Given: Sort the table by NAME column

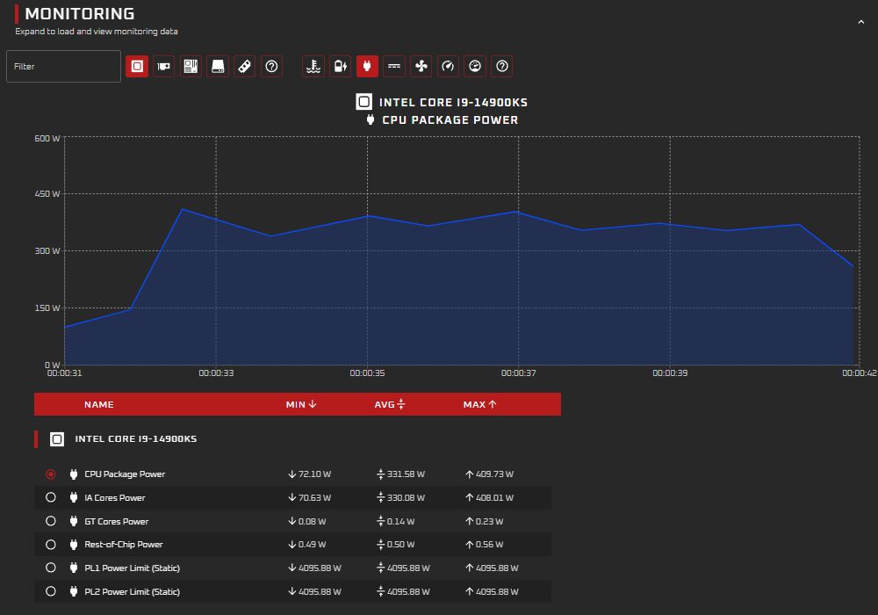Looking at the screenshot, I should pos(99,404).
